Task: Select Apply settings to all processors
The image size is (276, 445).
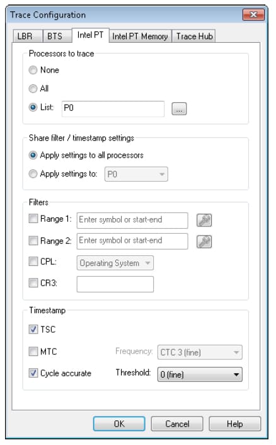Action: (33, 155)
